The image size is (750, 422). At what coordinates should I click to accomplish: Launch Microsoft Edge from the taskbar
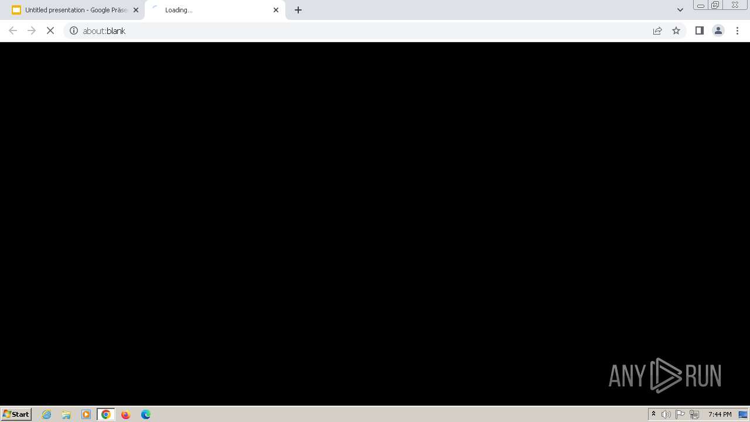tap(146, 414)
